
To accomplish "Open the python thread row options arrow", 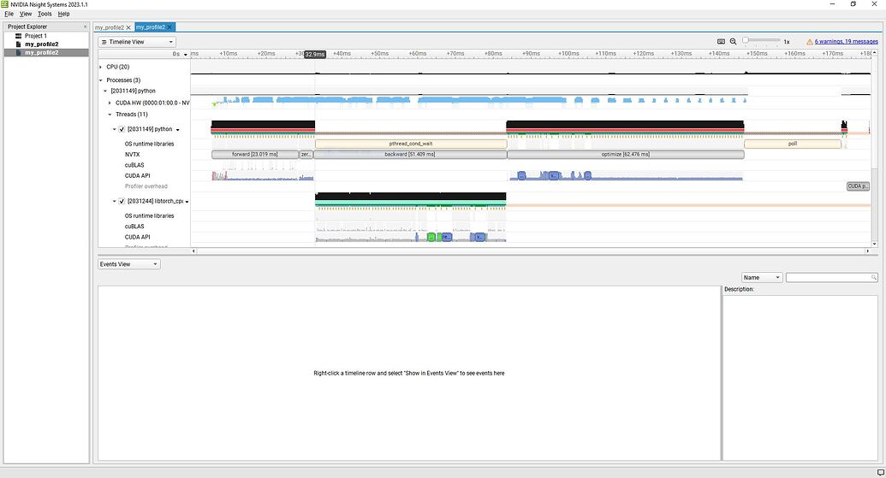I will 177,130.
